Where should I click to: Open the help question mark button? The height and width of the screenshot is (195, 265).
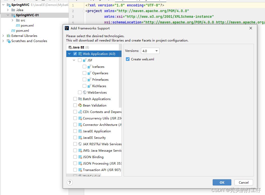70,182
